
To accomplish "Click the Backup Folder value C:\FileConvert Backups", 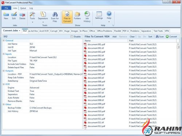I will click(41, 108).
